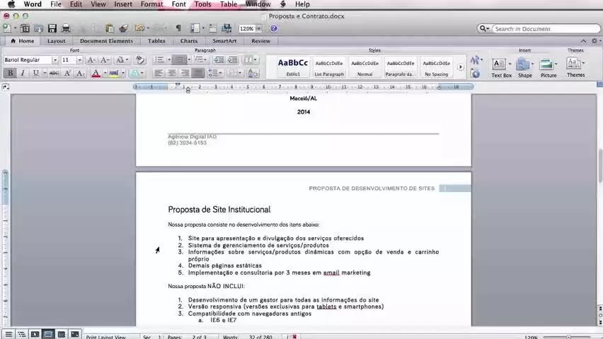
Task: Apply the Normal style
Action: 365,67
